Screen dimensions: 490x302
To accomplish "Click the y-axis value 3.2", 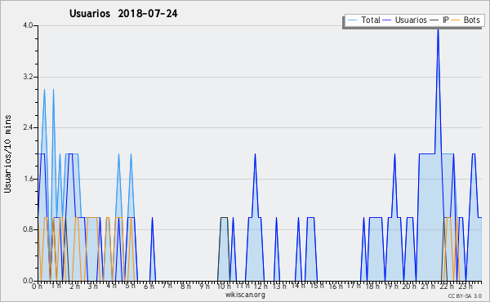I will 28,77.
